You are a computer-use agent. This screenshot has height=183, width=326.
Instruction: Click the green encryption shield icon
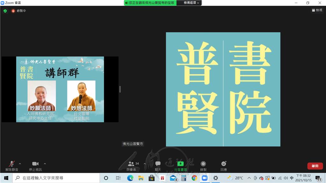pos(5,11)
